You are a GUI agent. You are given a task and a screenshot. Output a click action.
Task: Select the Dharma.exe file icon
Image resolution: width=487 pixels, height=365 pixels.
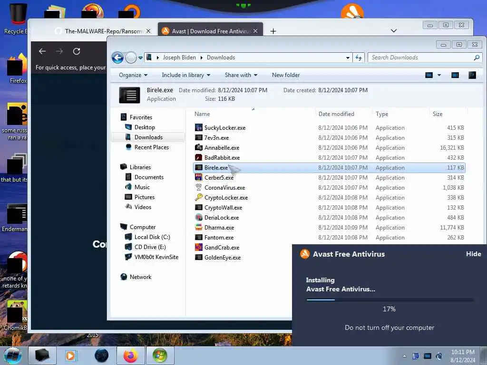(198, 228)
